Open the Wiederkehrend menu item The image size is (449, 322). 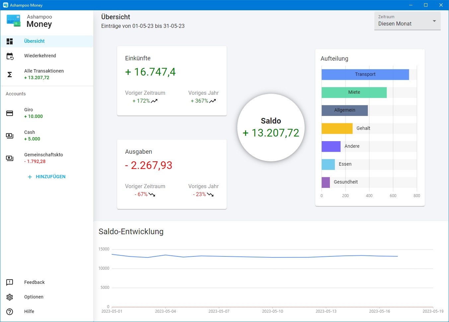(40, 56)
